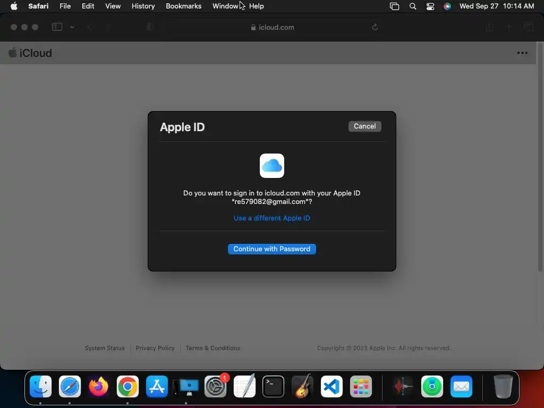544x408 pixels.
Task: Open the Window menu
Action: click(225, 6)
